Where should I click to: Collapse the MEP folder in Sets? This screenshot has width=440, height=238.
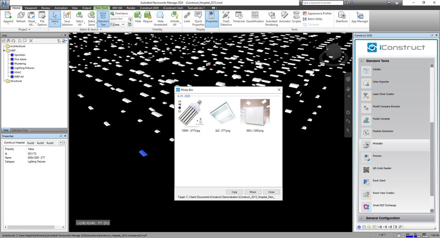[x=4, y=51]
